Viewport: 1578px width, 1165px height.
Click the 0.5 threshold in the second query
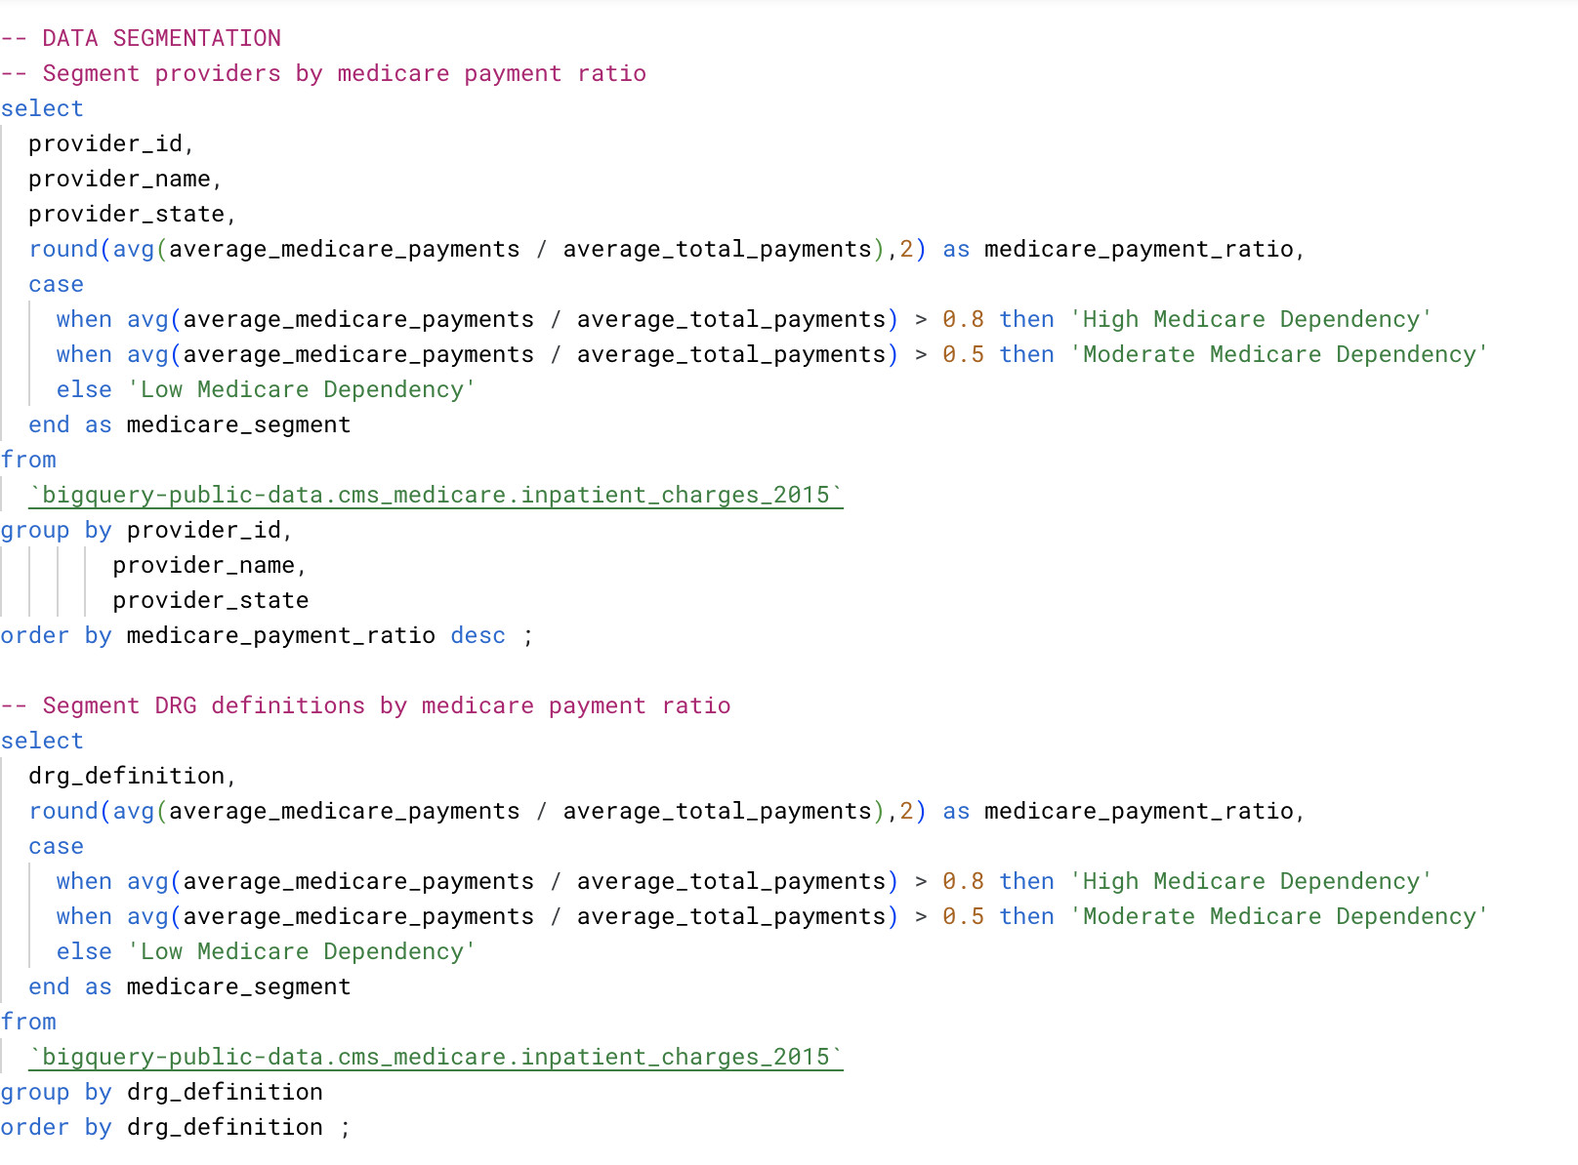tap(963, 916)
